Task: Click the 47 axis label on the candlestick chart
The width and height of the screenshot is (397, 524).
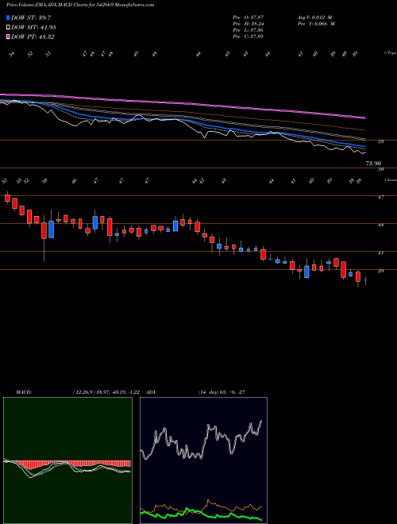Action: point(380,197)
